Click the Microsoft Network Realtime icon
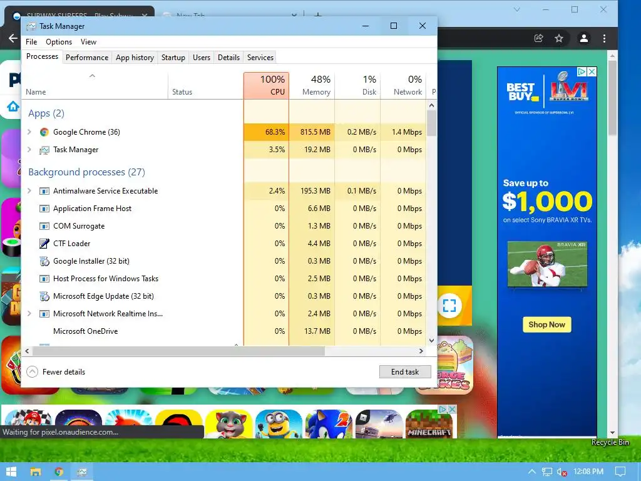 pyautogui.click(x=44, y=314)
